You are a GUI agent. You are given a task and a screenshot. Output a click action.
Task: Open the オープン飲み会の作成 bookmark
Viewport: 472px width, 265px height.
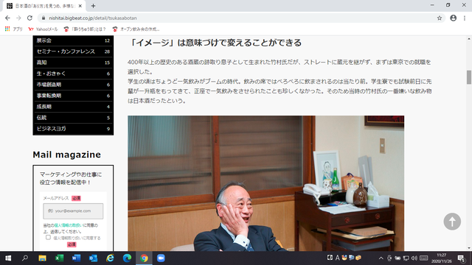[x=136, y=29]
